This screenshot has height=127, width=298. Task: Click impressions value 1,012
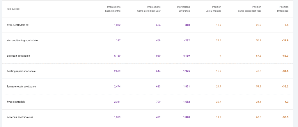[117, 25]
